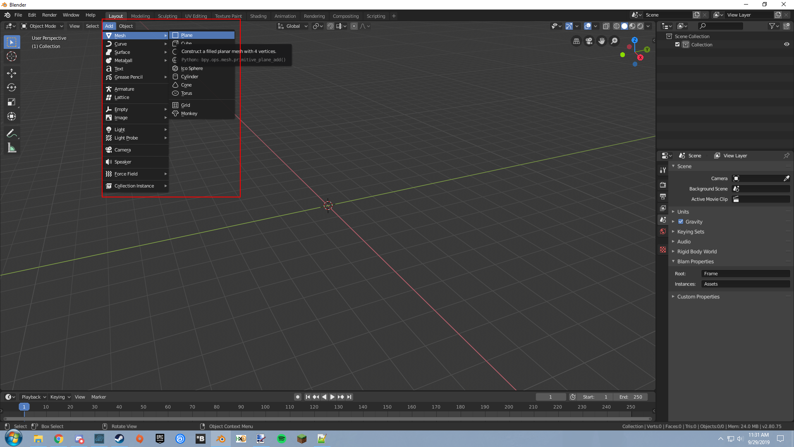Screen dimensions: 794x447
Task: Open the Playback menu in timeline
Action: pos(33,397)
